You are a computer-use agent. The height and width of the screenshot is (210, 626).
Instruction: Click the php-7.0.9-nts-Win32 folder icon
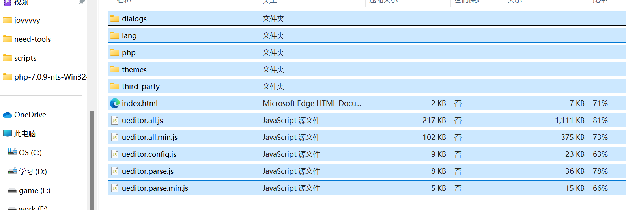pyautogui.click(x=7, y=77)
